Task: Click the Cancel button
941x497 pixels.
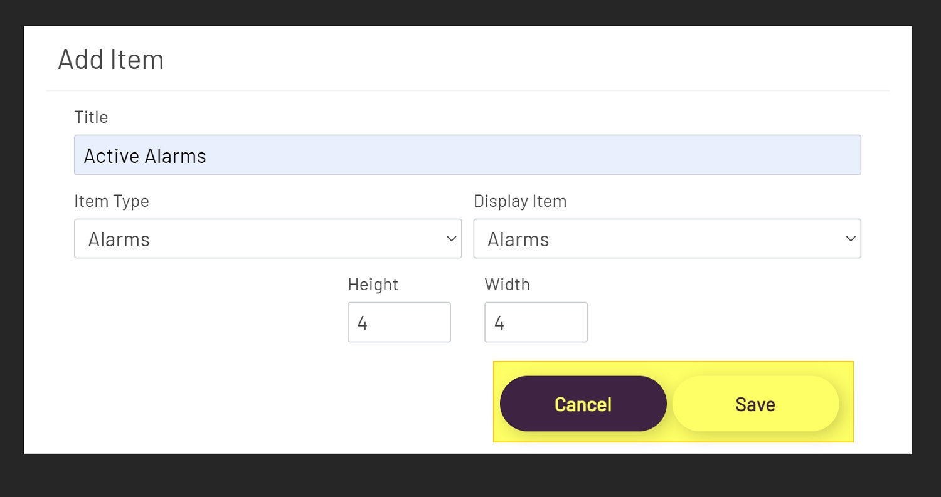Action: [x=583, y=404]
